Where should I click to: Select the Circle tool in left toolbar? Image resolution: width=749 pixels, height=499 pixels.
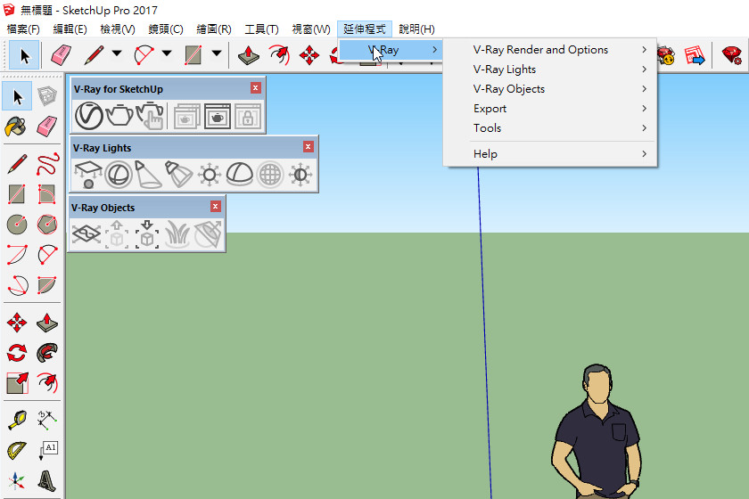(17, 224)
